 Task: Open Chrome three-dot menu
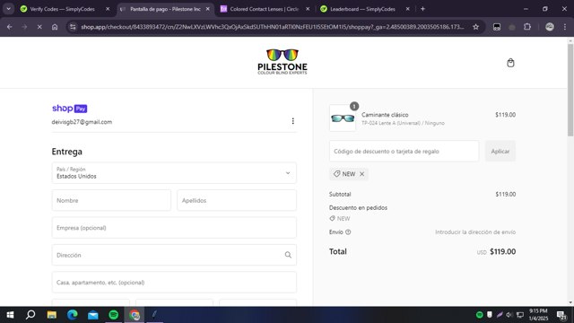[x=565, y=27]
